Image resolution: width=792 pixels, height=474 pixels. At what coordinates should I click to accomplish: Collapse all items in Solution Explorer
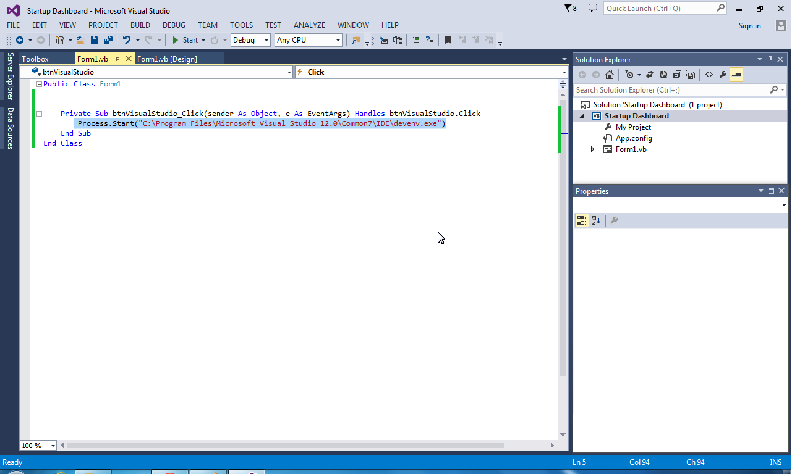coord(676,74)
